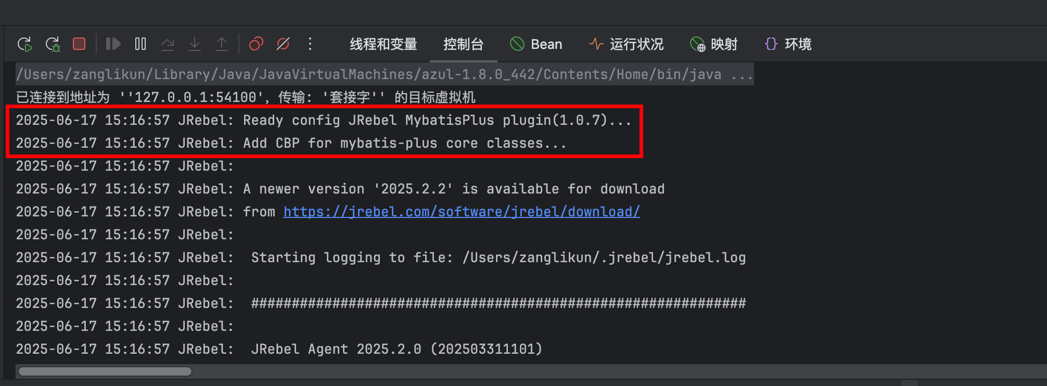Open the jrebel.com download link
This screenshot has width=1047, height=386.
461,212
